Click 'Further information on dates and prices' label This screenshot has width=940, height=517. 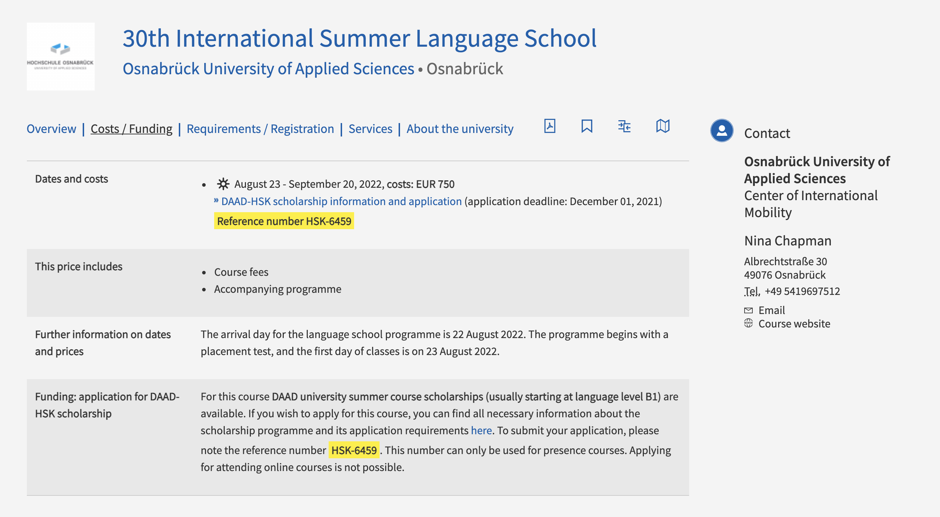102,343
